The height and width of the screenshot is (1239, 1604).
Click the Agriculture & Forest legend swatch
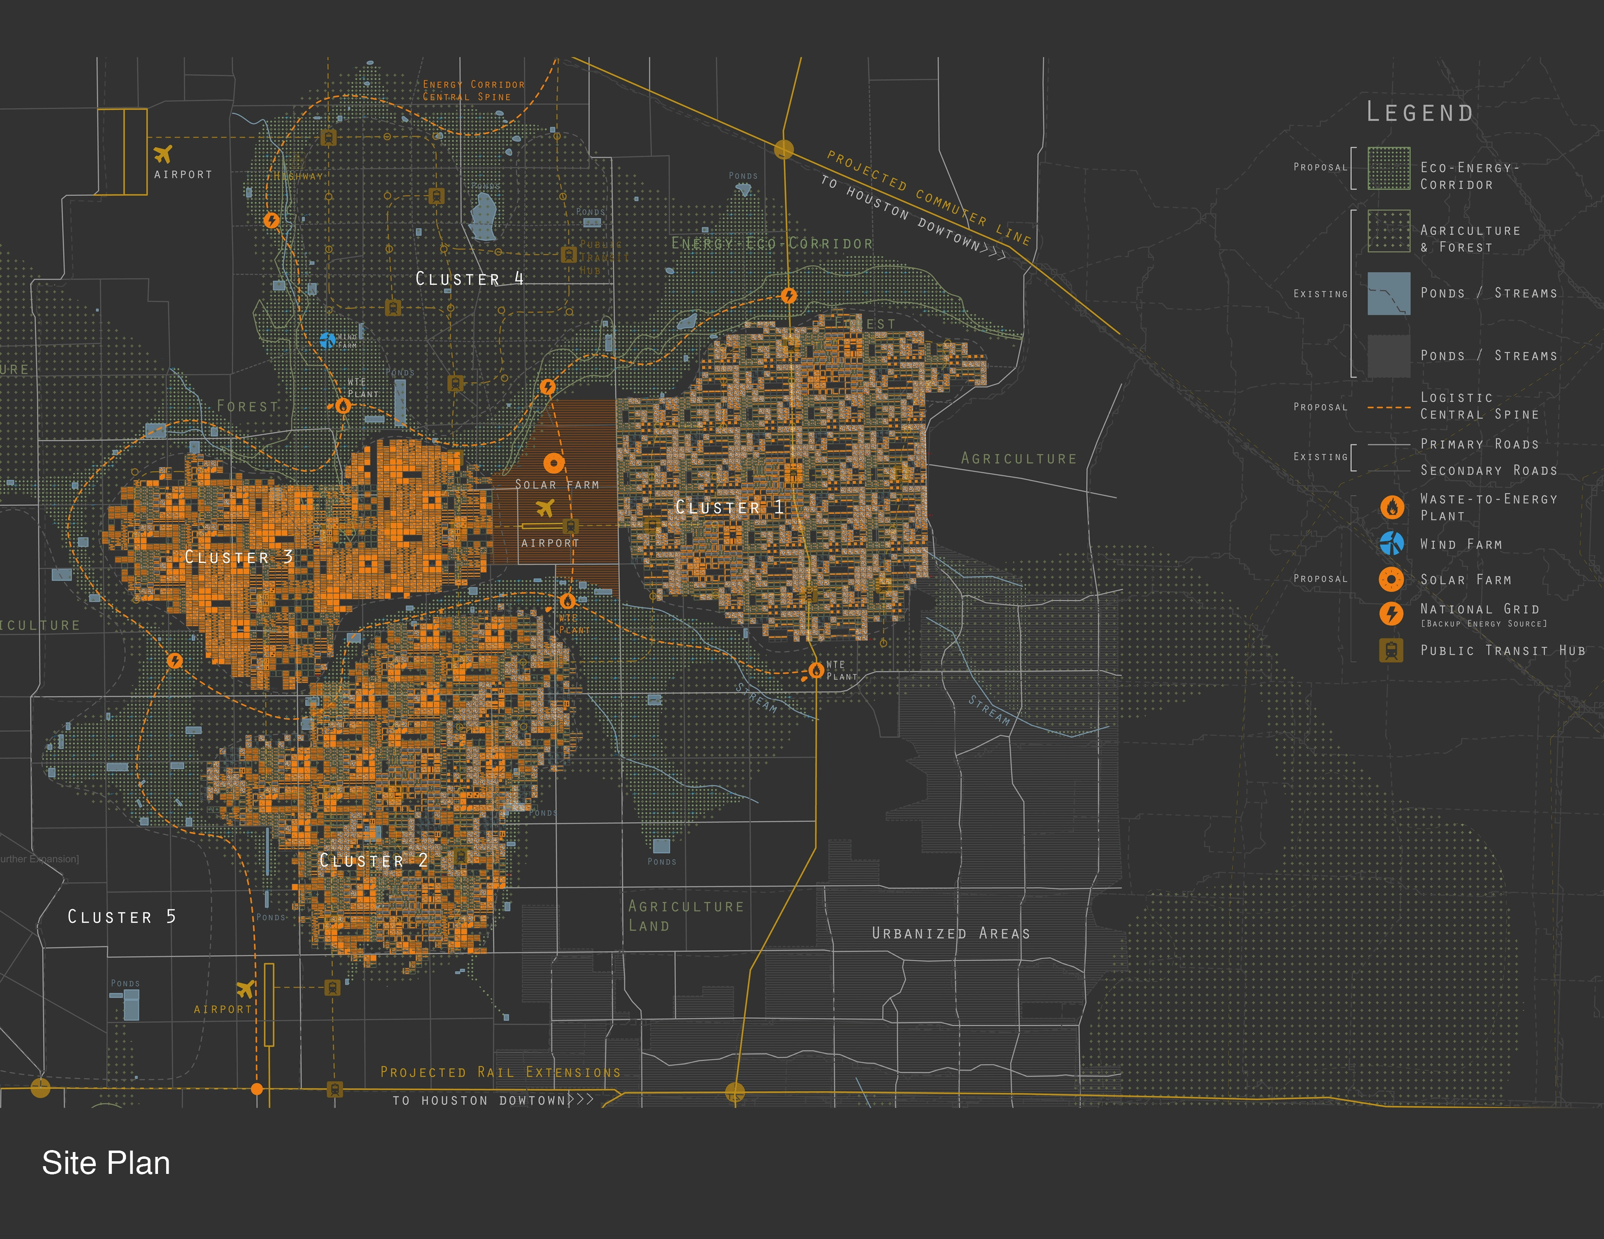tap(1388, 231)
